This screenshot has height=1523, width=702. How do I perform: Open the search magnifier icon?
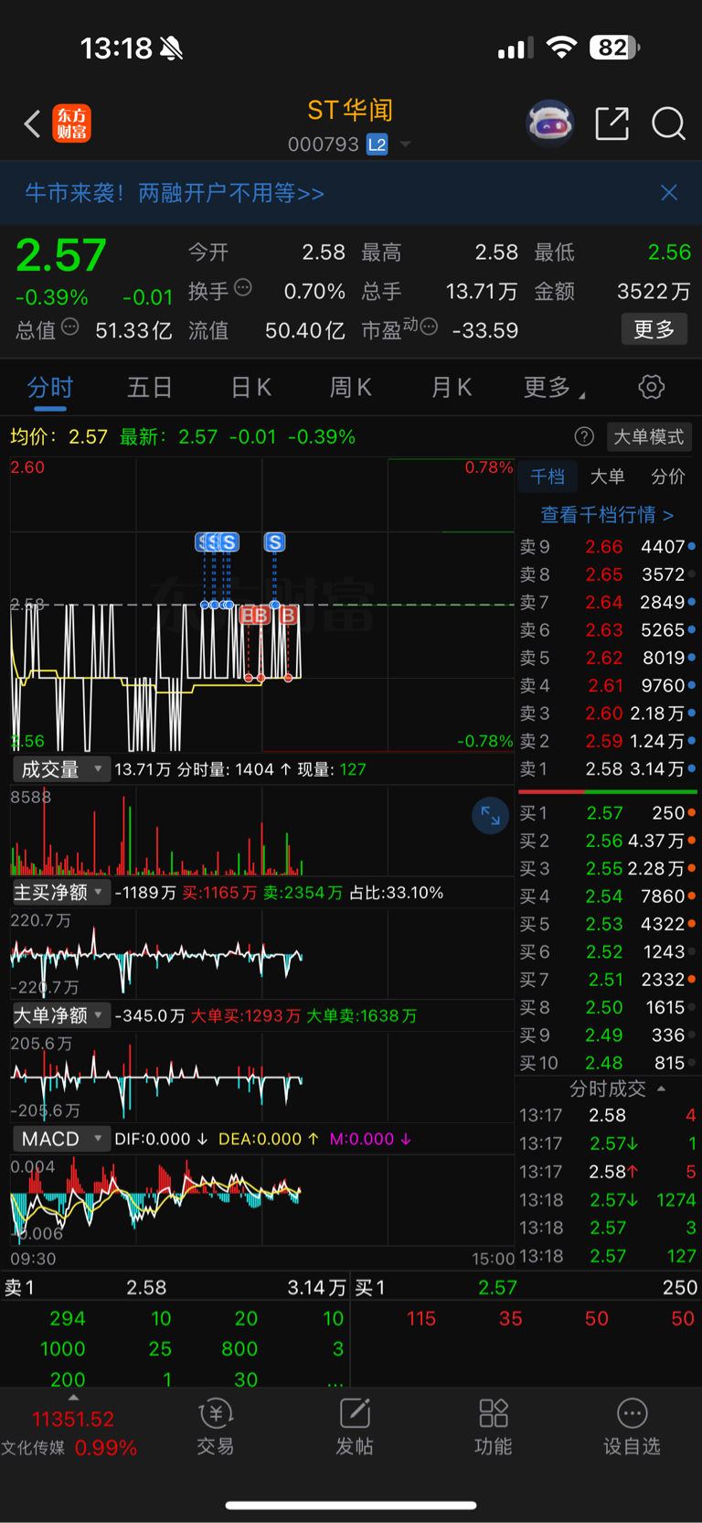point(668,123)
